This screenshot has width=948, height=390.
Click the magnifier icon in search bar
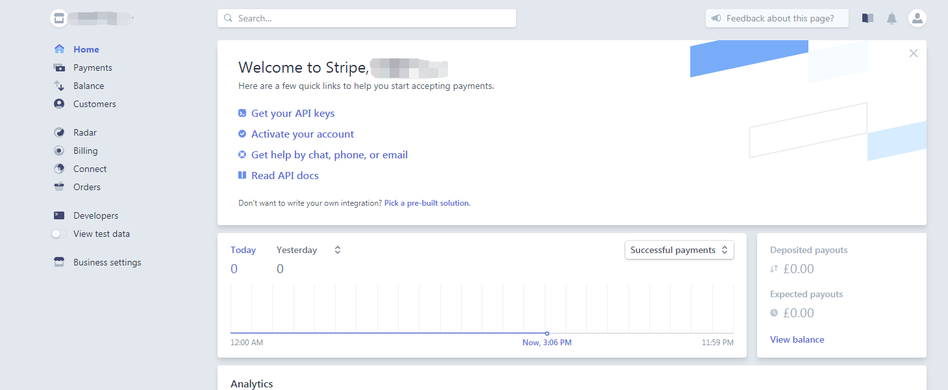pos(229,18)
